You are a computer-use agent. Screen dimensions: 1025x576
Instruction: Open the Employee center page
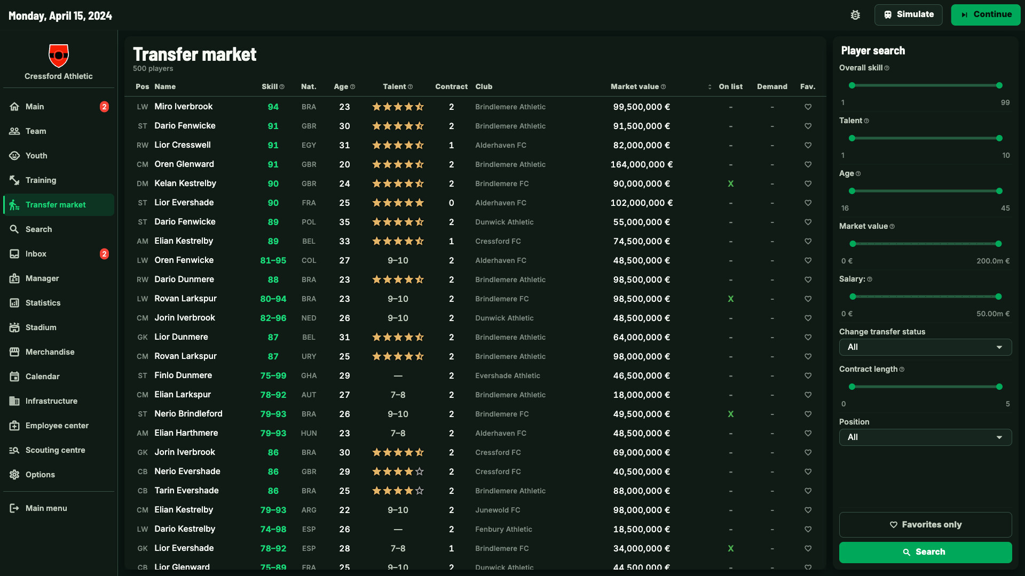pyautogui.click(x=59, y=426)
